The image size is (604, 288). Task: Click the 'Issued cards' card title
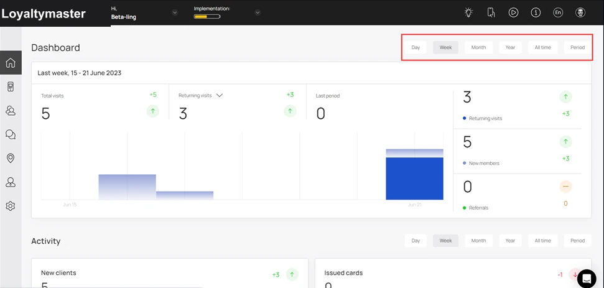pyautogui.click(x=343, y=272)
